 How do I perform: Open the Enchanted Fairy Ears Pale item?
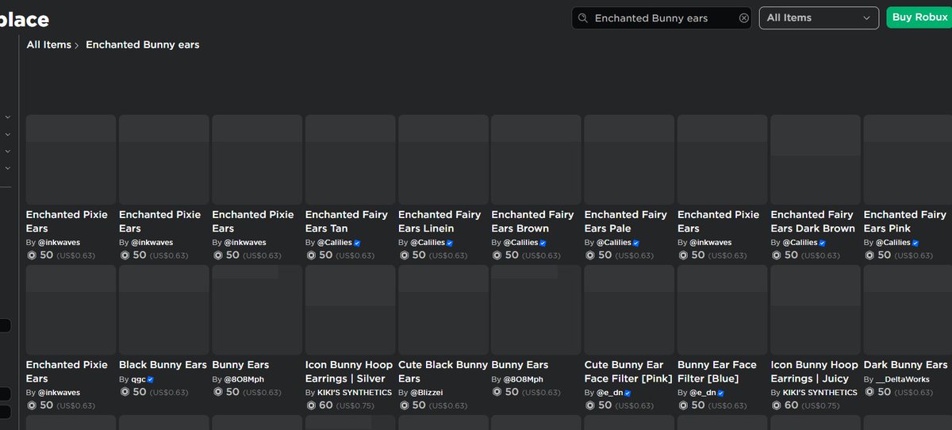[x=626, y=221]
